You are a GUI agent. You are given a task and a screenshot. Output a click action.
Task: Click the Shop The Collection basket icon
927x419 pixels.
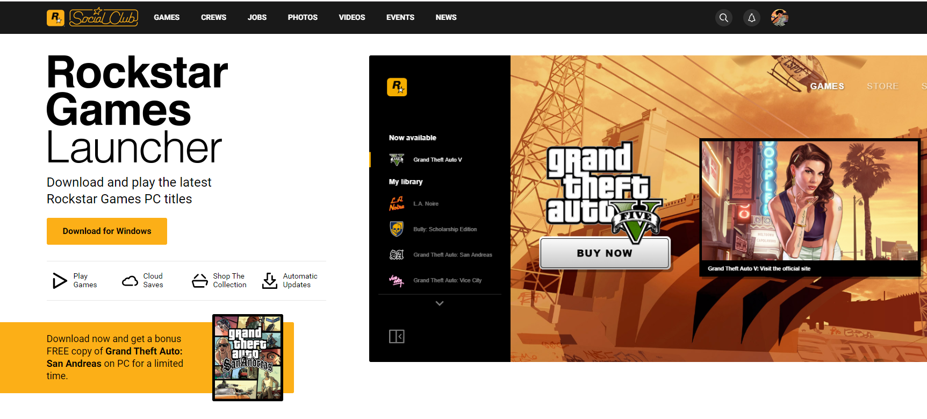(x=200, y=280)
